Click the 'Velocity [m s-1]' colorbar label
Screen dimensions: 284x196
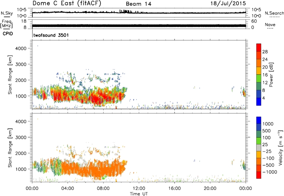(x=280, y=148)
